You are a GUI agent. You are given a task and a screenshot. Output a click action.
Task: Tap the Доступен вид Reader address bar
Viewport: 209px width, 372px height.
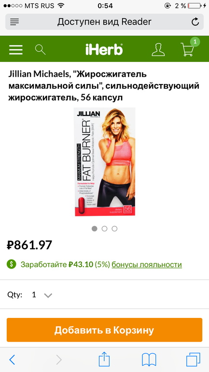pyautogui.click(x=104, y=22)
